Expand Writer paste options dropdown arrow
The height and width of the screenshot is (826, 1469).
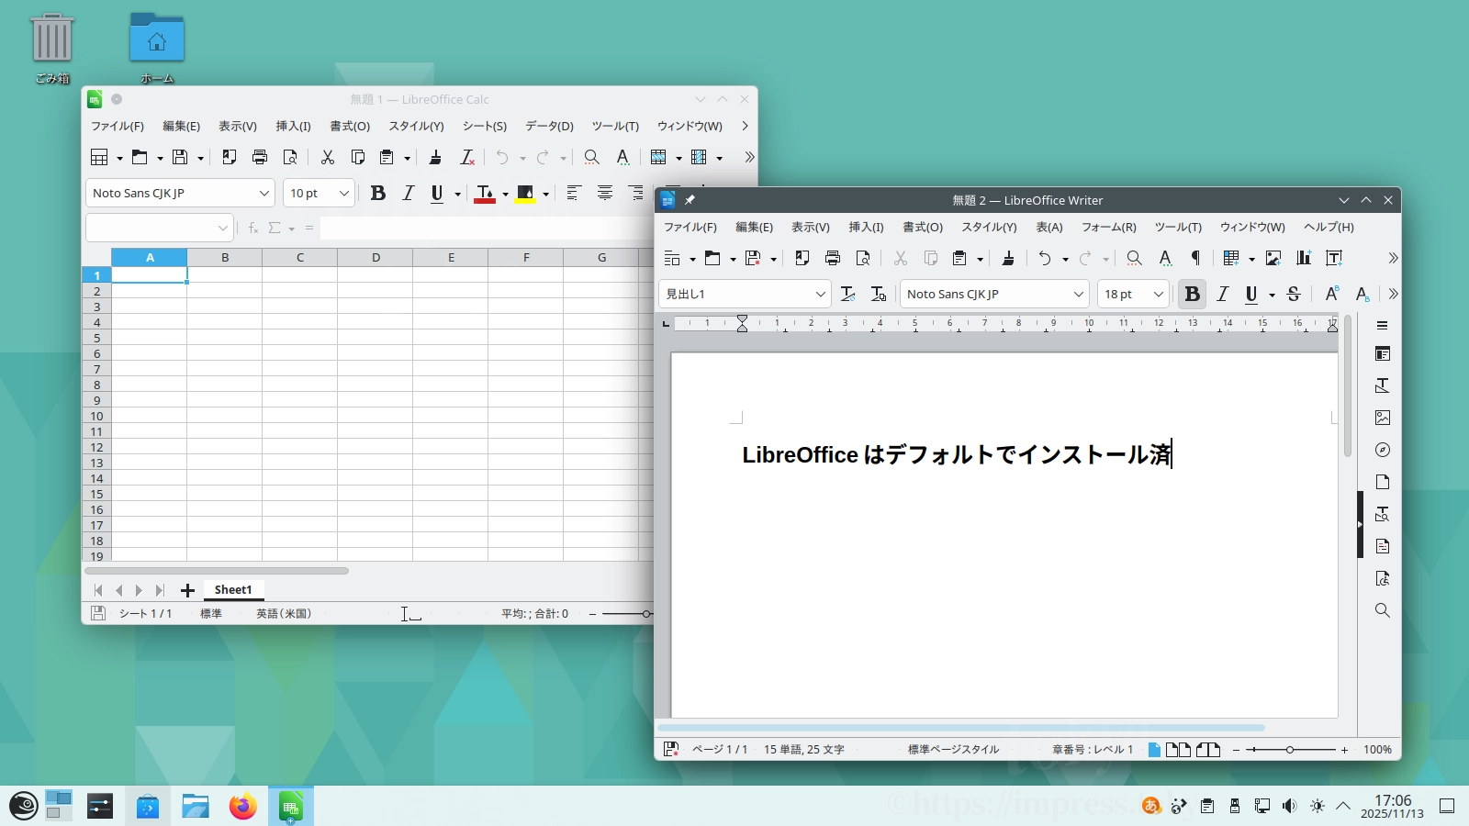(980, 259)
